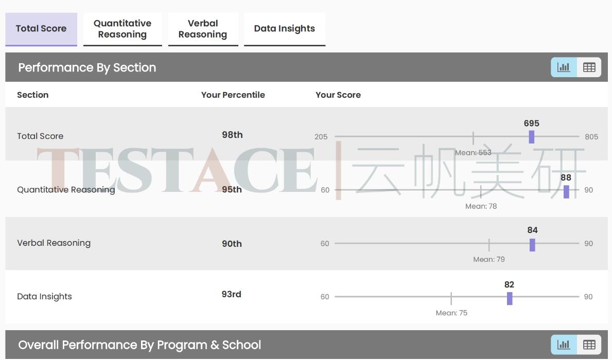The width and height of the screenshot is (612, 360).
Task: Click the Section column header
Action: tap(32, 95)
